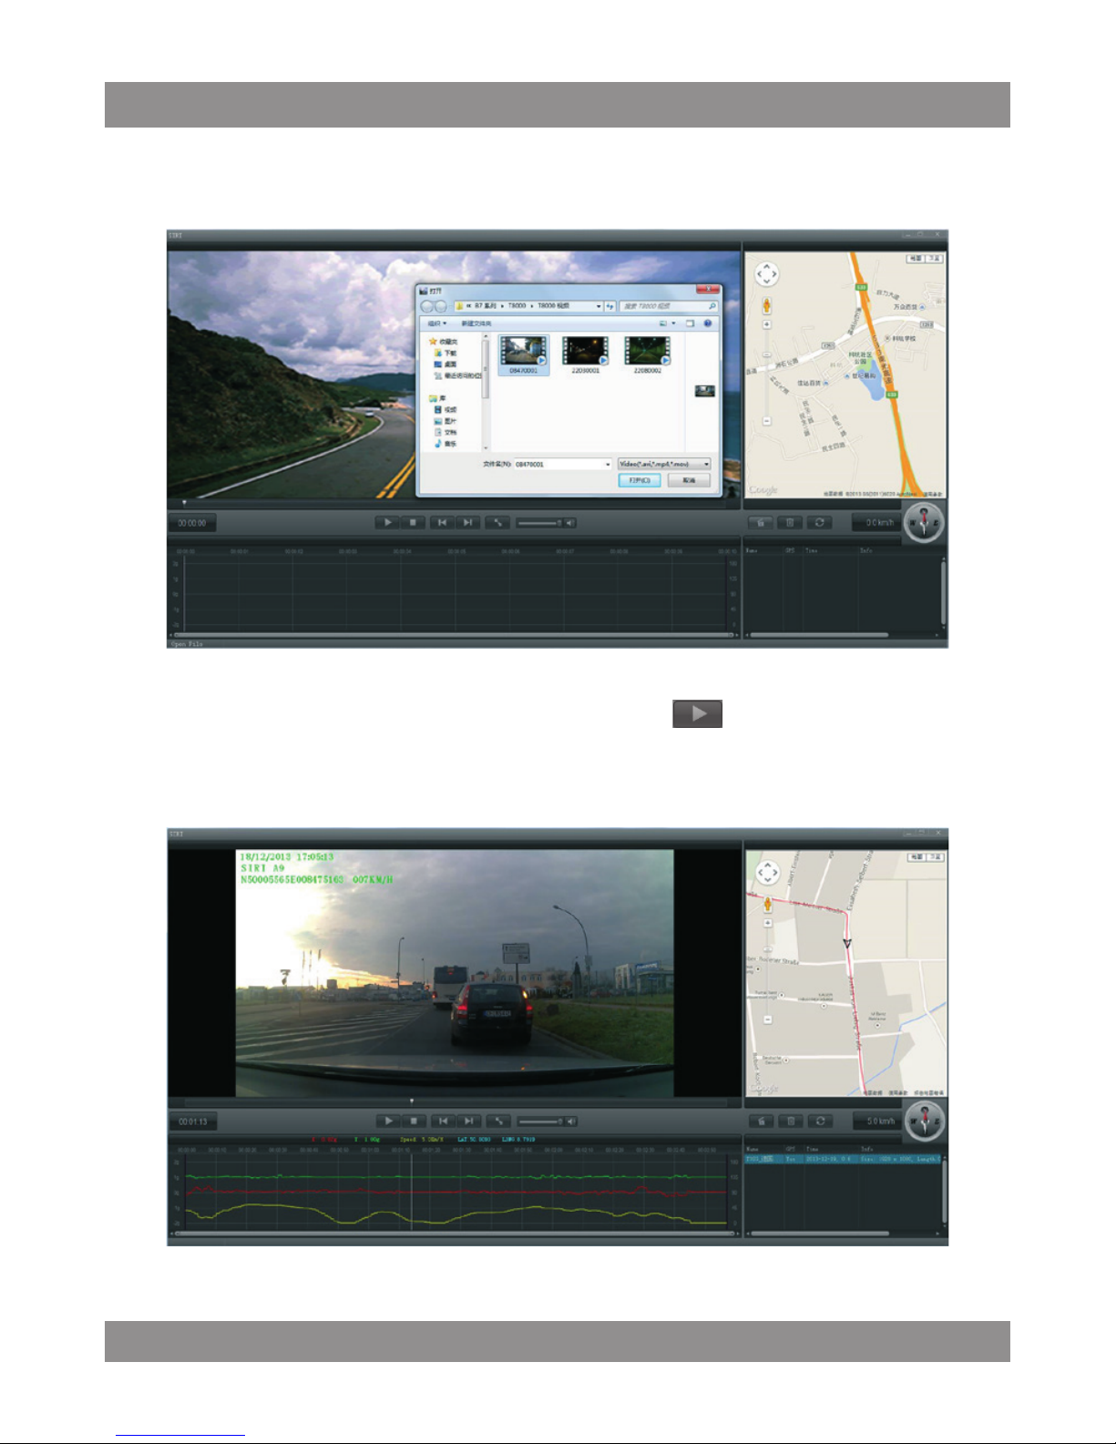Zoom out on the German street map

click(x=768, y=1019)
